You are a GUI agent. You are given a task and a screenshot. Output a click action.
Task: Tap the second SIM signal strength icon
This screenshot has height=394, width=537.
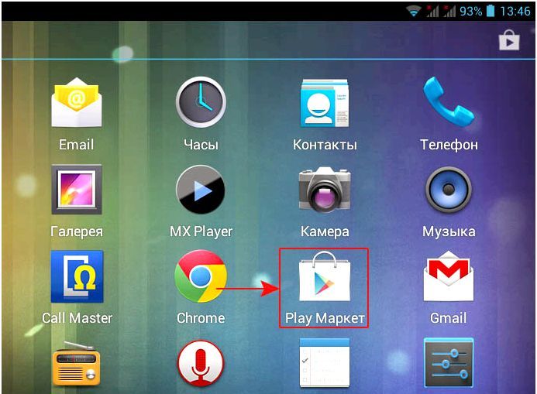[x=449, y=11]
